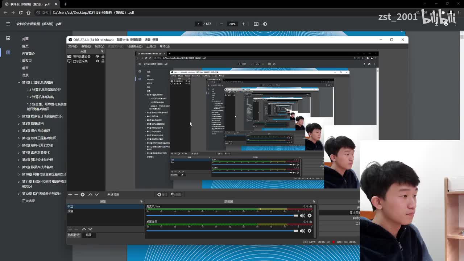Expand 第2章 程序设计语言基础知识 chapter
The image size is (464, 261).
[x=19, y=116]
